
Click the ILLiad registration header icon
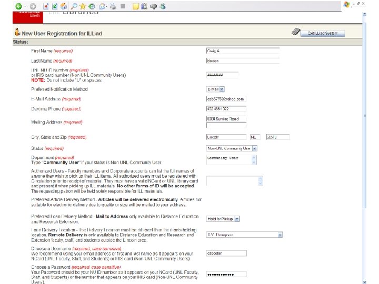click(17, 32)
